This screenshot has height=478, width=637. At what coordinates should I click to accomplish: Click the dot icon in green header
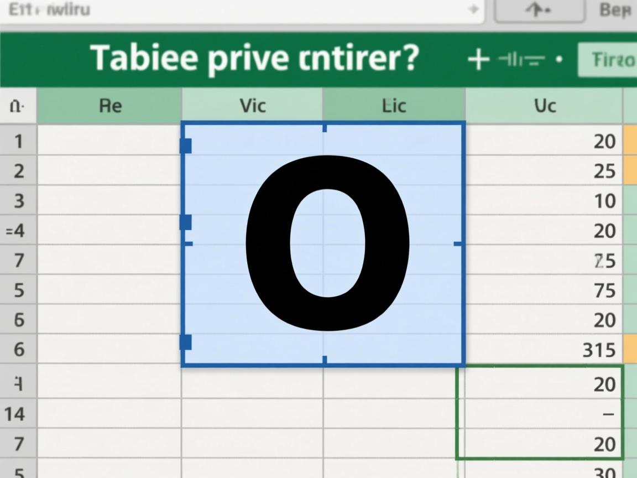pos(559,59)
